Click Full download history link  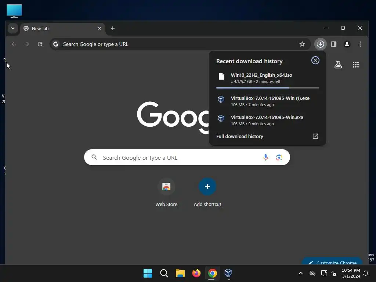click(239, 136)
